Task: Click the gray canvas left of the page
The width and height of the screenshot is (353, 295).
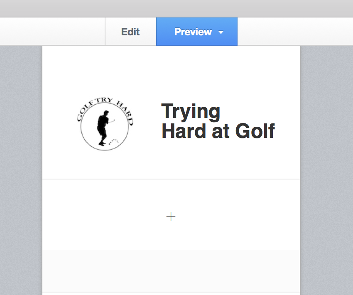Action: pyautogui.click(x=21, y=166)
